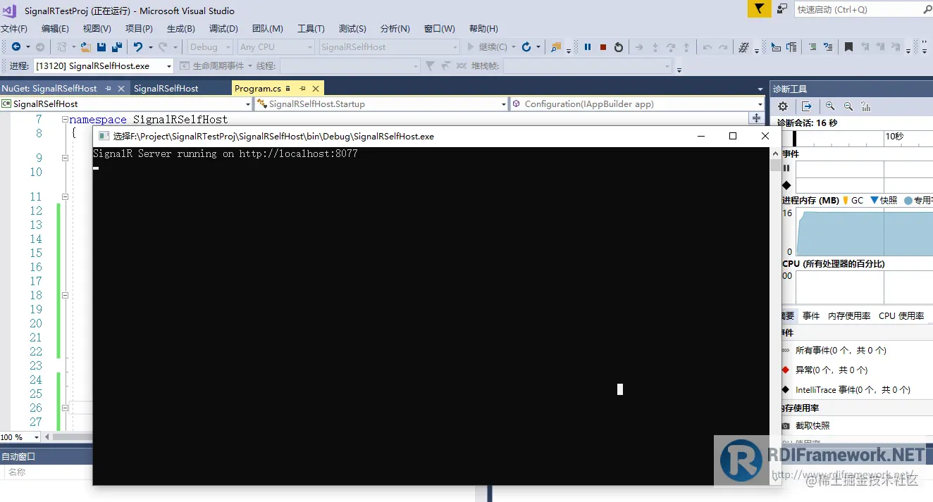Collapse the namespace SignalRSelfHost code block

point(65,120)
